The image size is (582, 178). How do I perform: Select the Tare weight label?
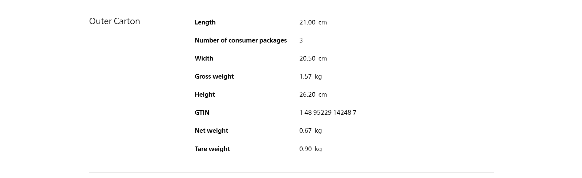tap(212, 149)
